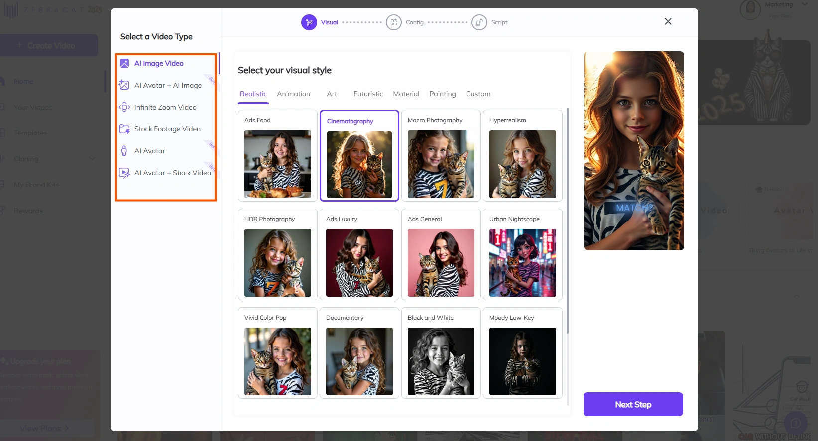Click the AI Avatar + AI Image icon
Viewport: 818px width, 441px height.
point(124,85)
